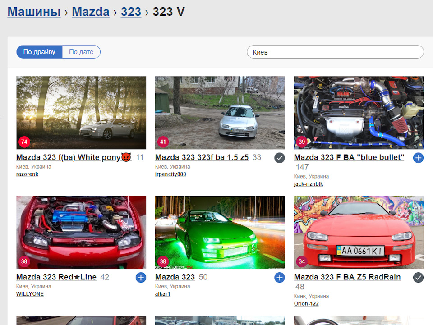Follow the Mazda 323 Red★Line car
Screen dimensions: 433x325
point(141,278)
